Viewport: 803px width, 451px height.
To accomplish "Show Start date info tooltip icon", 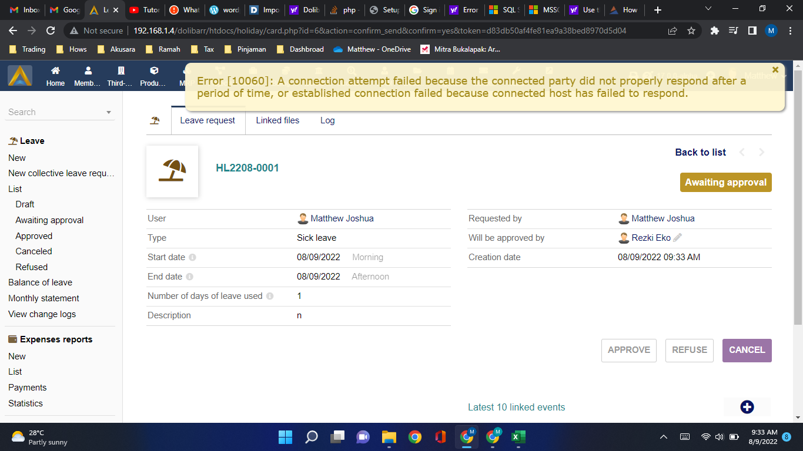I will (192, 257).
